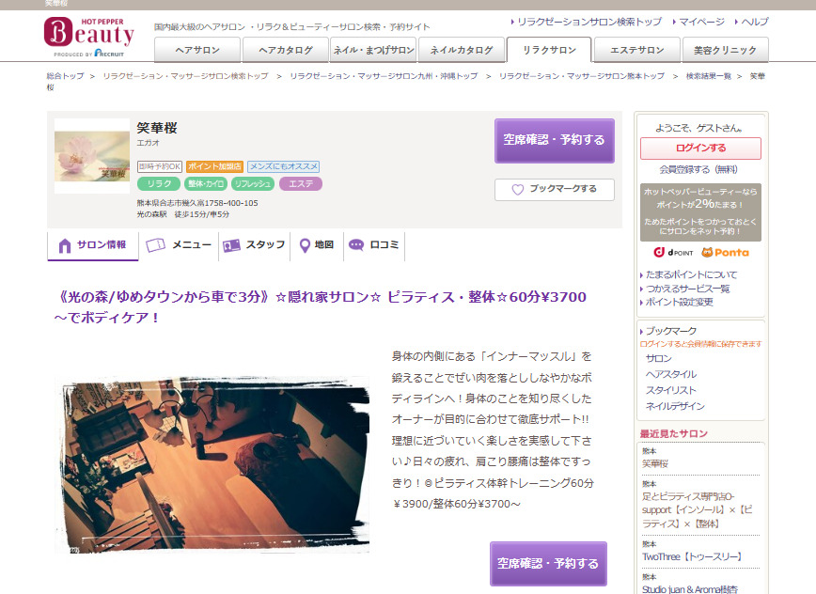Open the ネイルカタログ tab
Viewport: 816px width, 594px height.
[x=462, y=50]
